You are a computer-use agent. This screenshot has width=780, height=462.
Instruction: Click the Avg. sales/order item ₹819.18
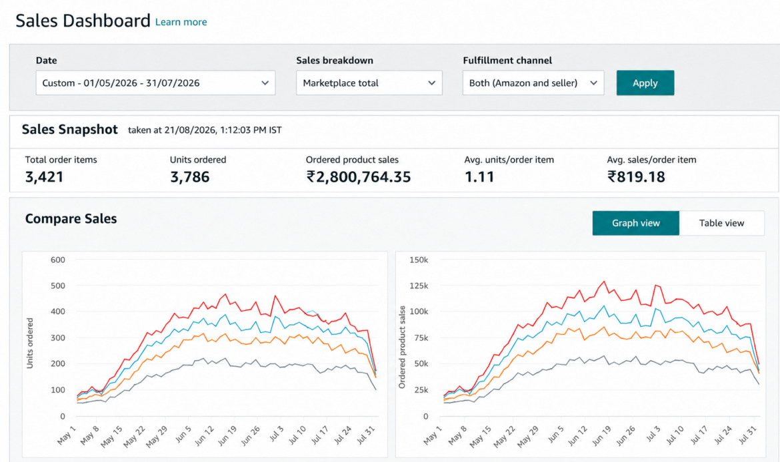(x=636, y=177)
